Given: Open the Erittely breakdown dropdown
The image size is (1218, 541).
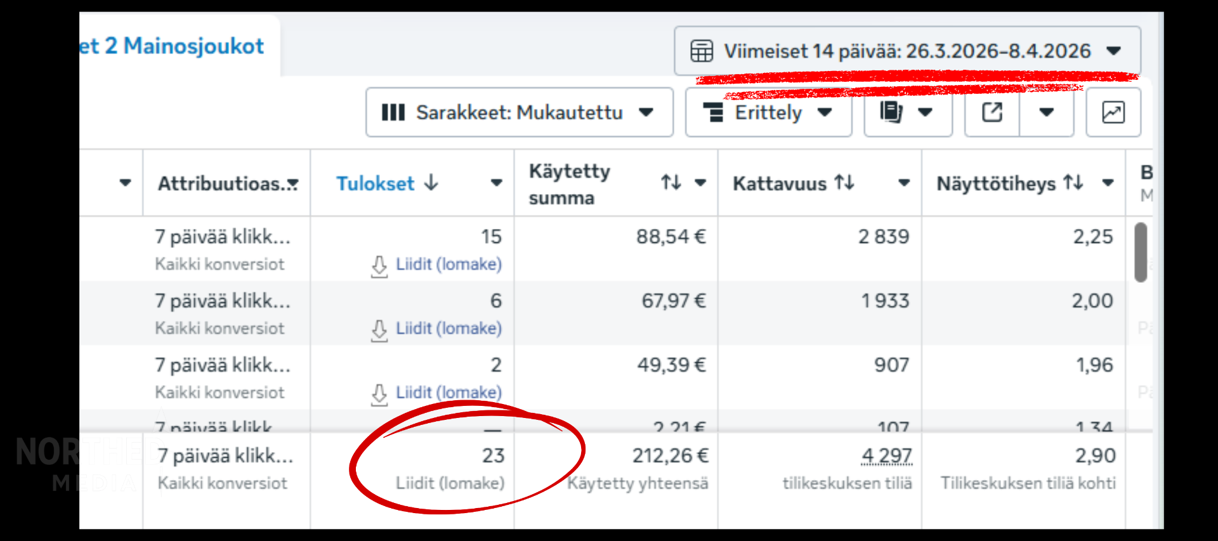Looking at the screenshot, I should (768, 113).
